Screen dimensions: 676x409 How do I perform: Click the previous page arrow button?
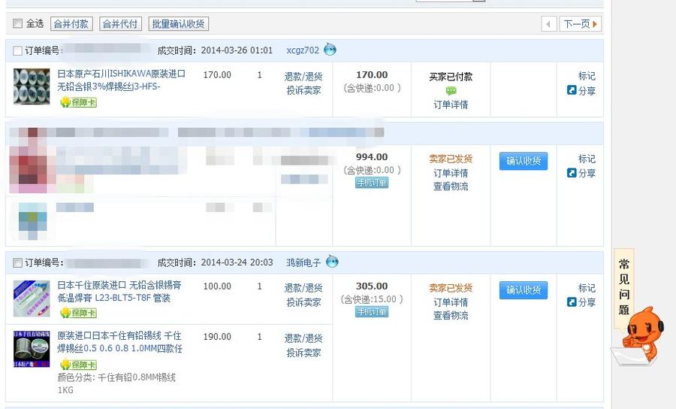click(549, 24)
